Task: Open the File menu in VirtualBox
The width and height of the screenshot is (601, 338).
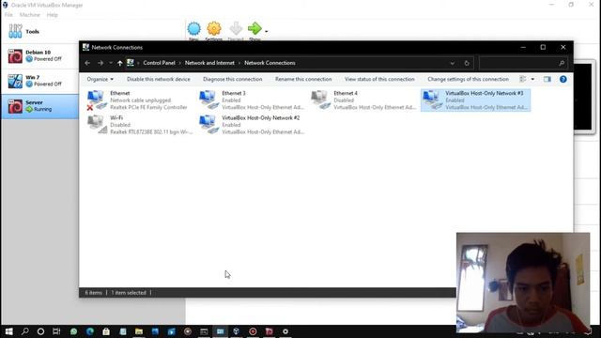Action: tap(8, 15)
